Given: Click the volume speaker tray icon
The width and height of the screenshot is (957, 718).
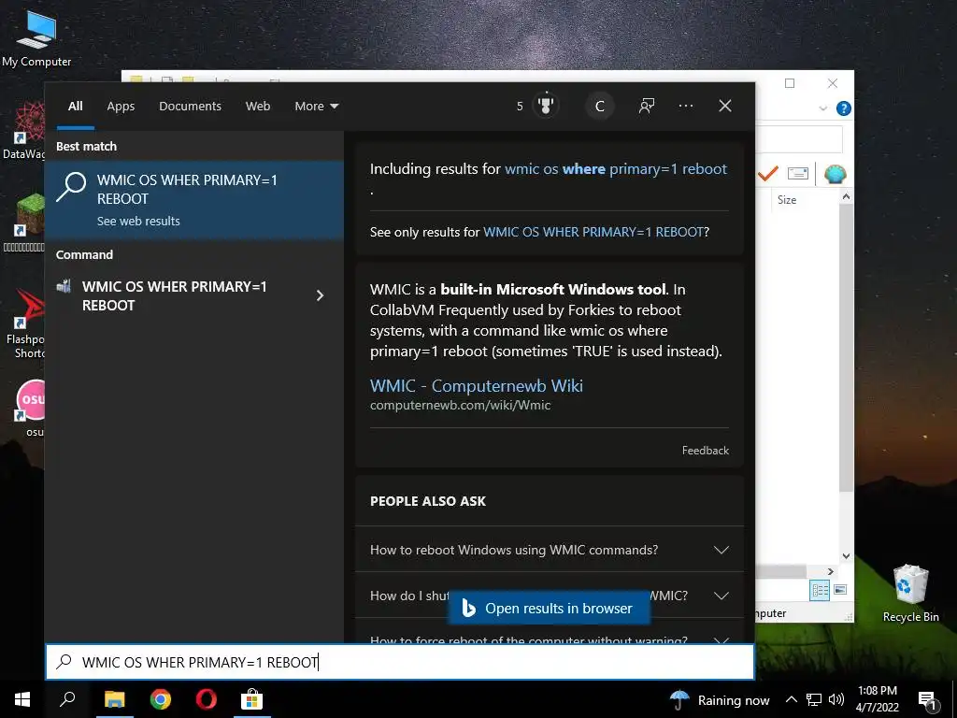Looking at the screenshot, I should (x=836, y=699).
